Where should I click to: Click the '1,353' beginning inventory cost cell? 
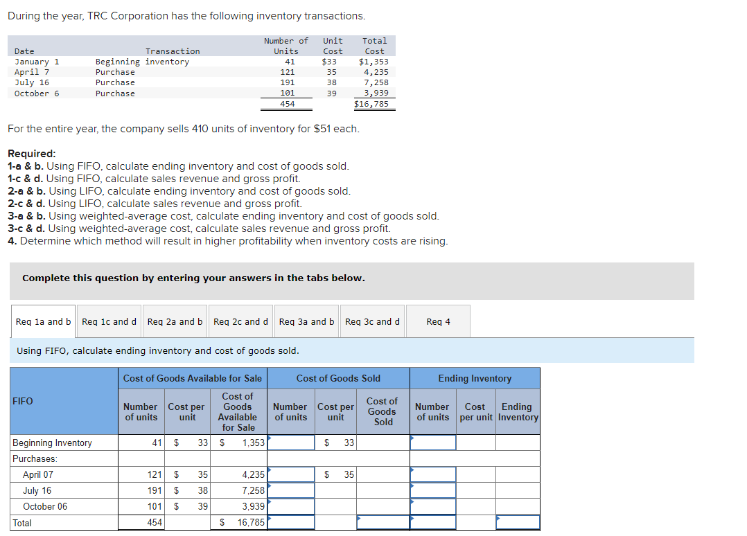coord(239,443)
